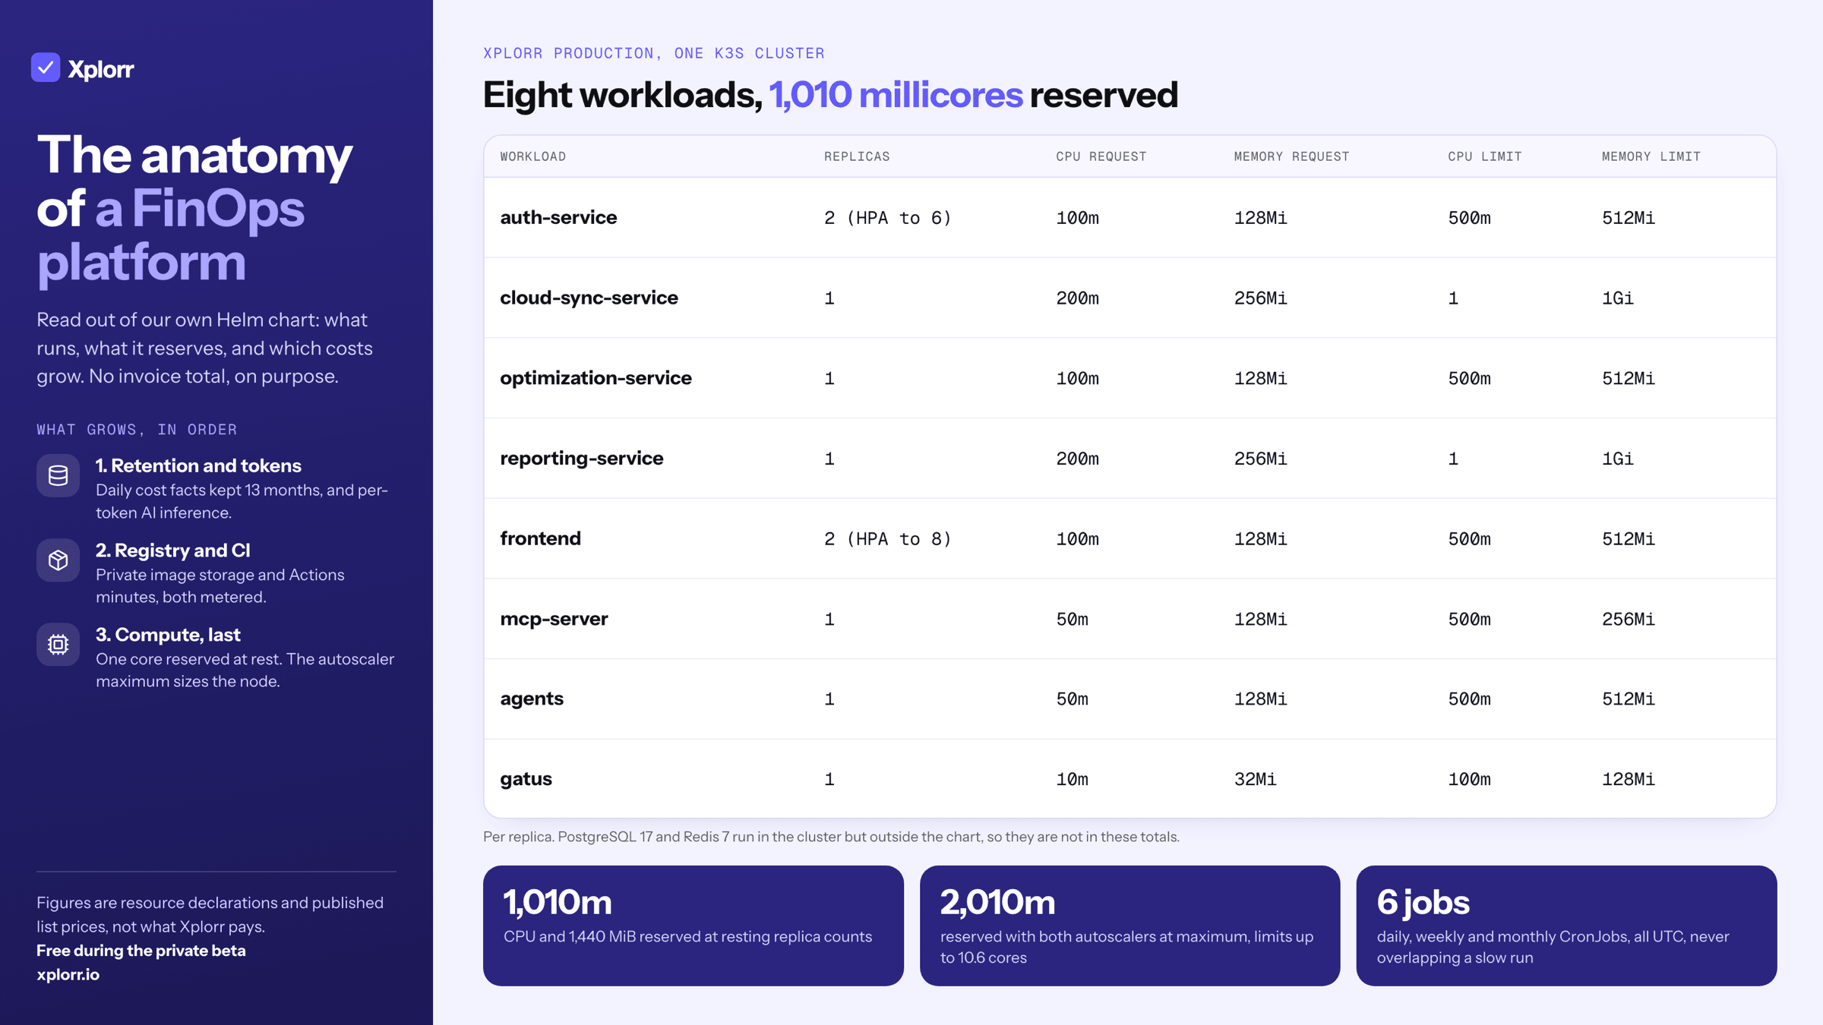The width and height of the screenshot is (1823, 1025).
Task: Click the PostgreSQL 17 and Redis 7 footnote
Action: (x=831, y=837)
